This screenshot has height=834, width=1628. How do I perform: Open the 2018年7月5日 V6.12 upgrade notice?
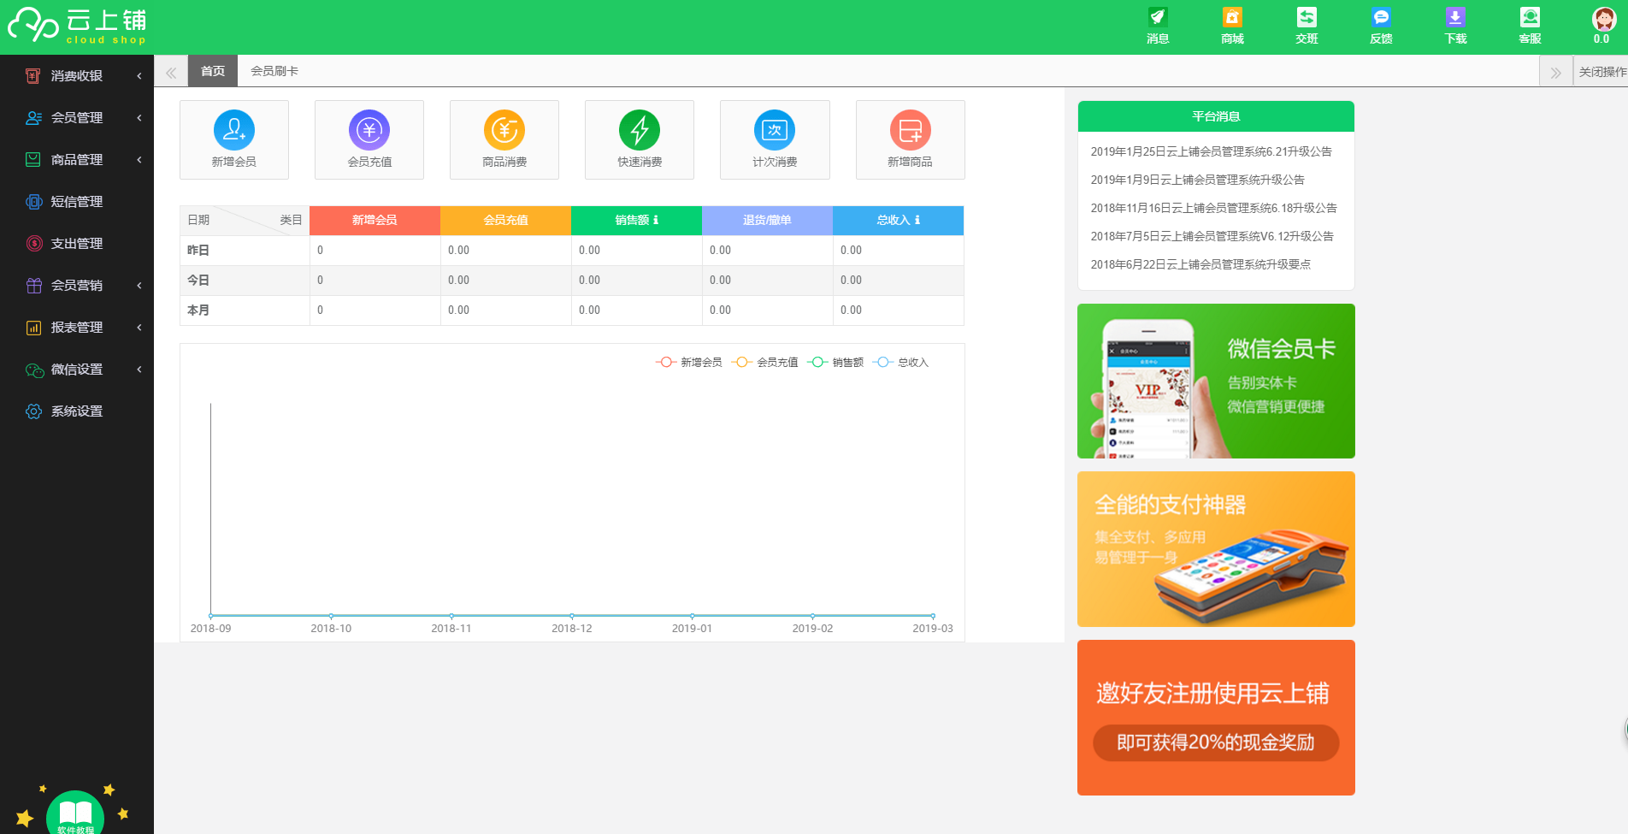[1212, 236]
